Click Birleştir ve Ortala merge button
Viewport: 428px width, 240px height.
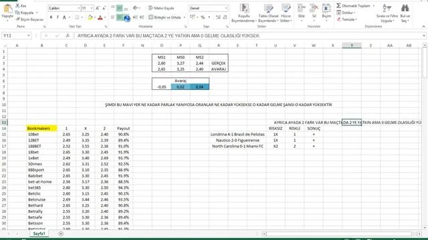(165, 17)
